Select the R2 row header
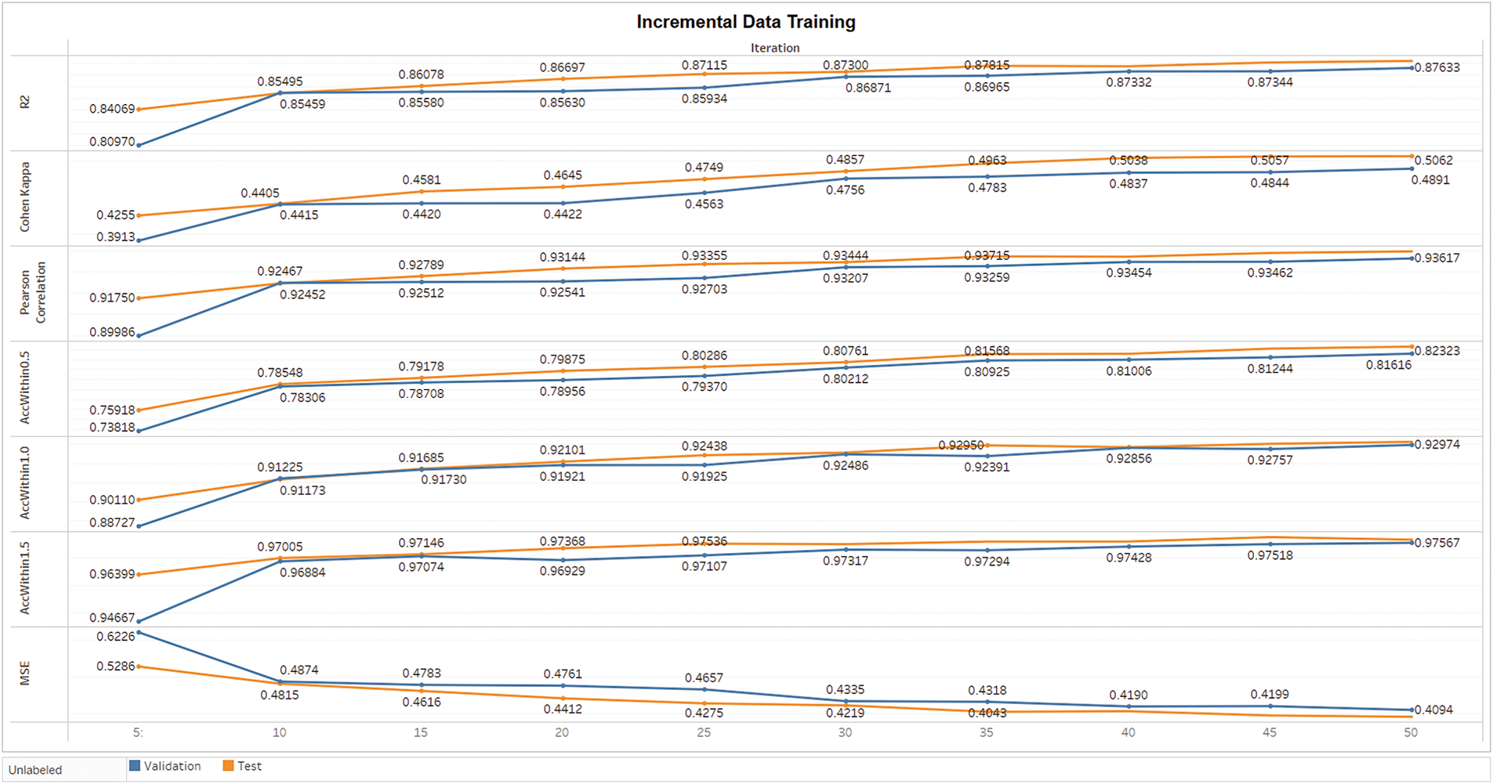 25,102
